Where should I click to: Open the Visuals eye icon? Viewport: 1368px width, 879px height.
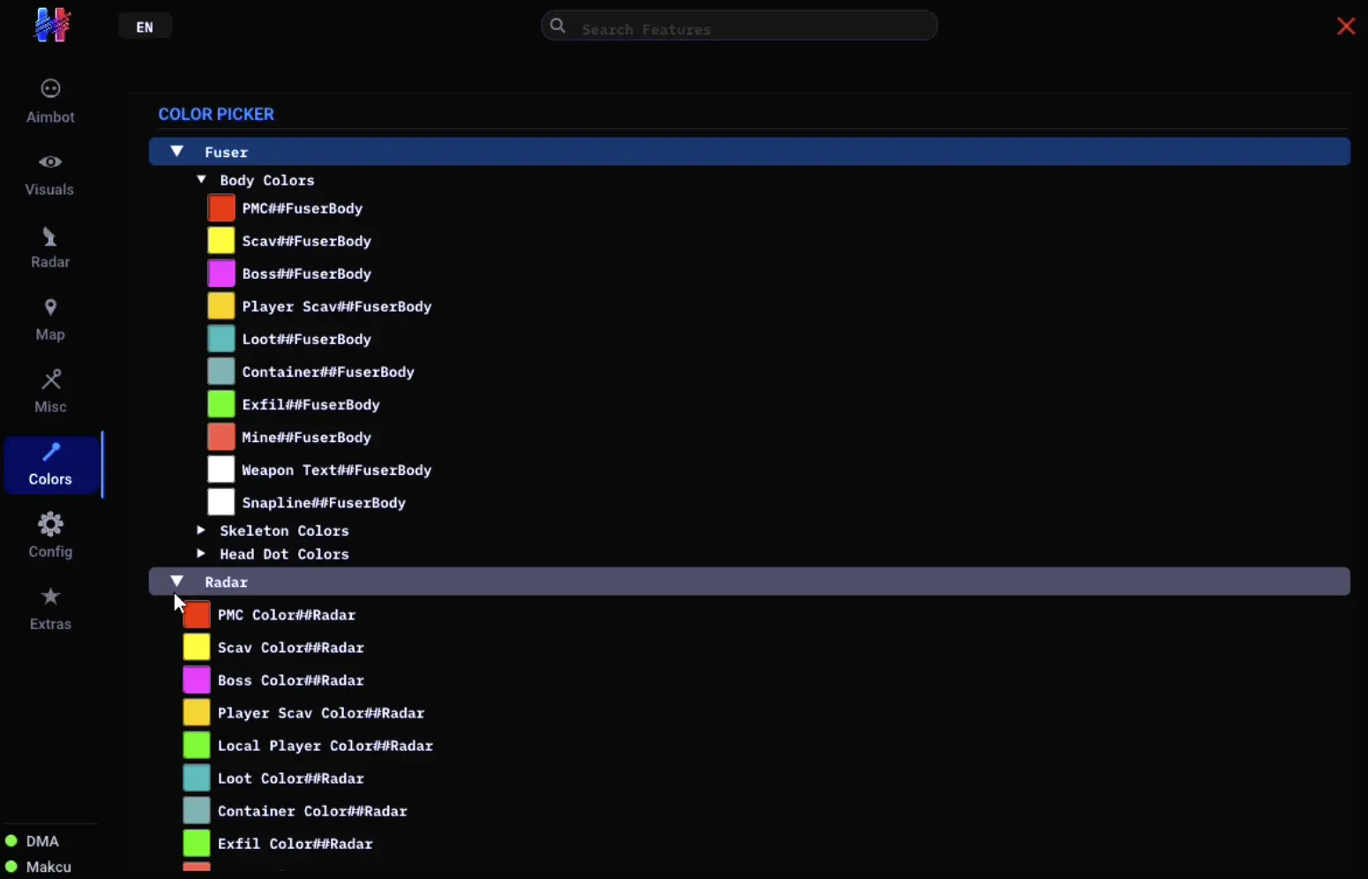point(50,162)
